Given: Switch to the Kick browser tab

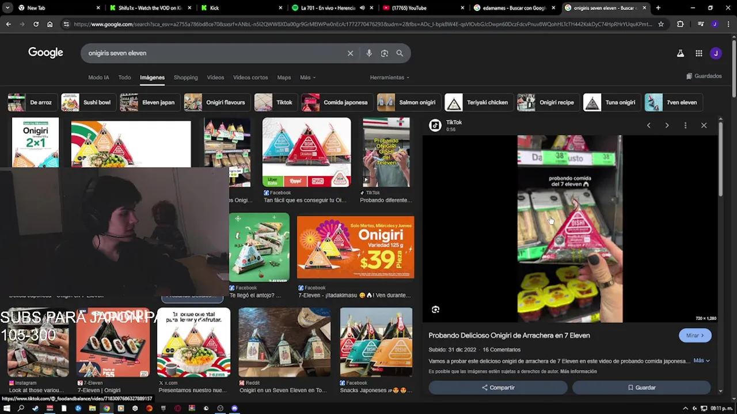Looking at the screenshot, I should [242, 8].
